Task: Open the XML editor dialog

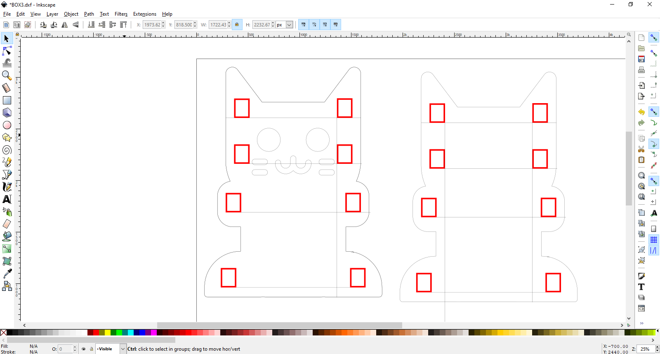Action: click(641, 308)
